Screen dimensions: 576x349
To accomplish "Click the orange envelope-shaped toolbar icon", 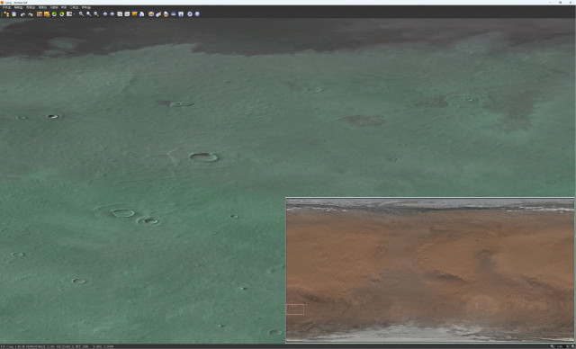I will (134, 13).
